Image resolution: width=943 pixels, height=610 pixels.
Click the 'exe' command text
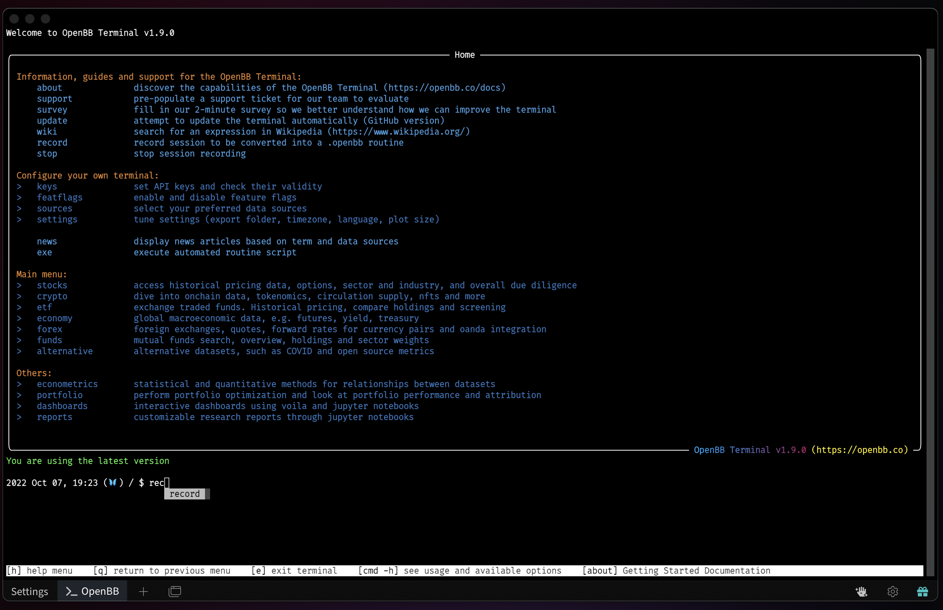coord(44,252)
